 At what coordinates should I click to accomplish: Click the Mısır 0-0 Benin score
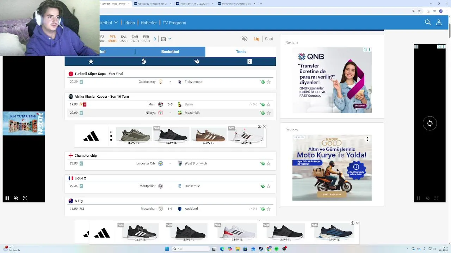coord(170,104)
